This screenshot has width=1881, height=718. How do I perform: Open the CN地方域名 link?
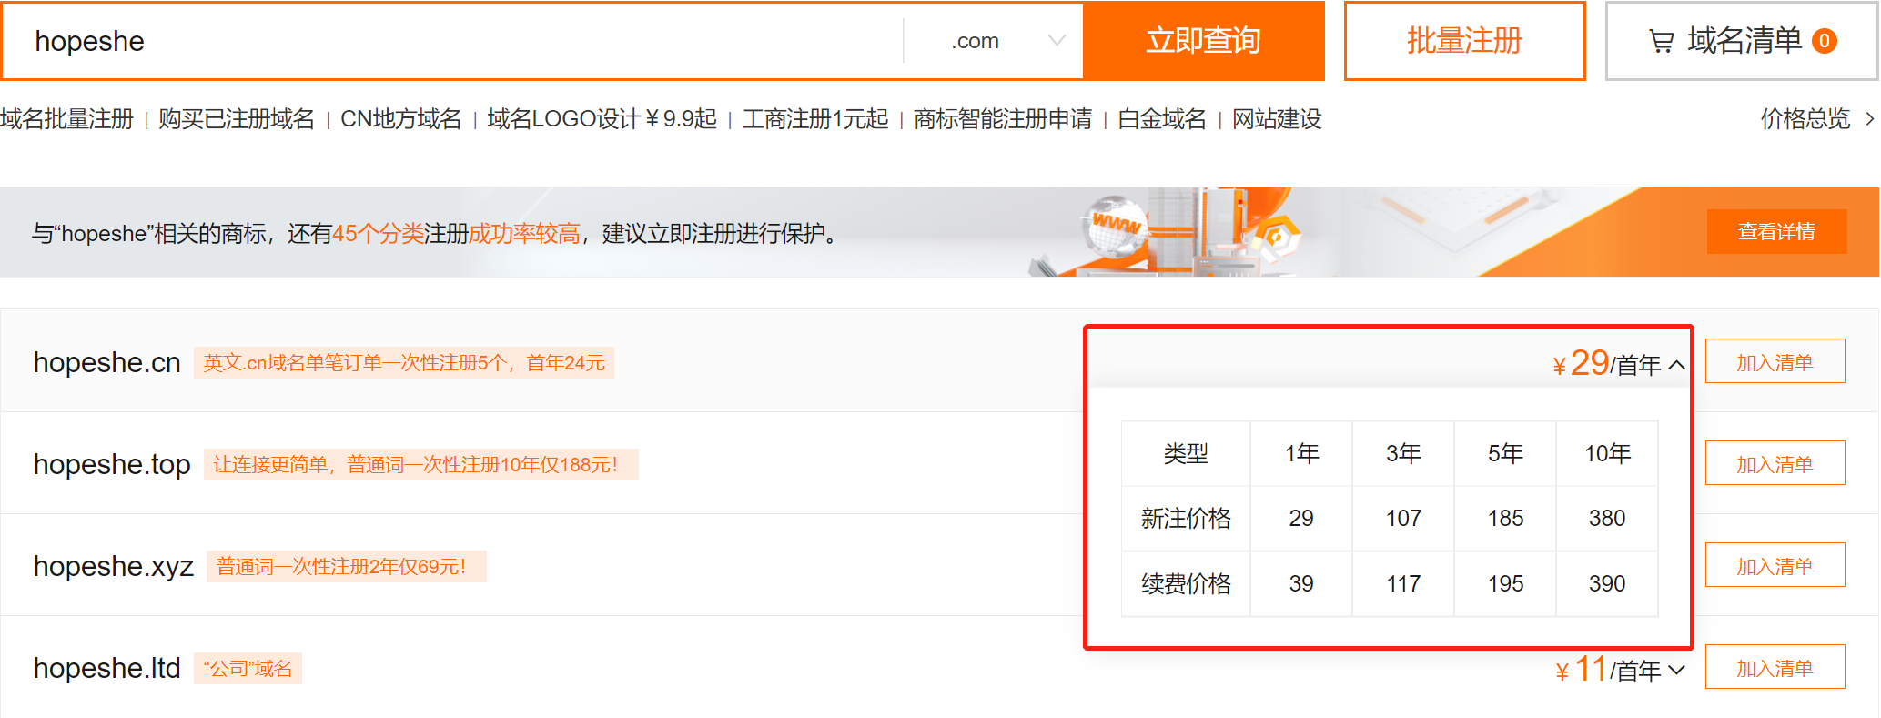400,119
